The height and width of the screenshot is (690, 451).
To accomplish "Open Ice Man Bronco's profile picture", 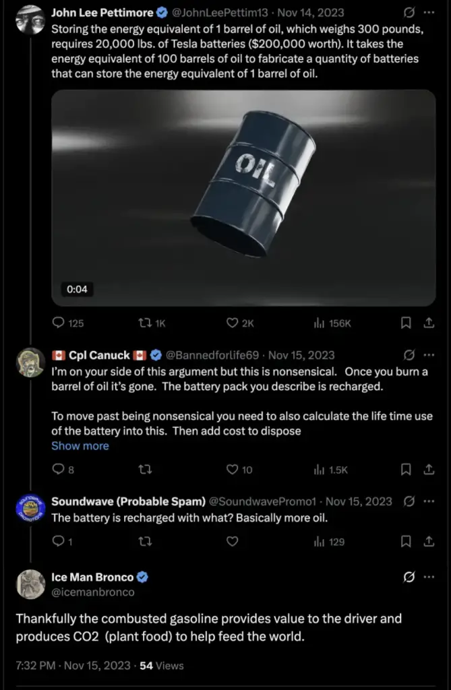I will click(30, 584).
